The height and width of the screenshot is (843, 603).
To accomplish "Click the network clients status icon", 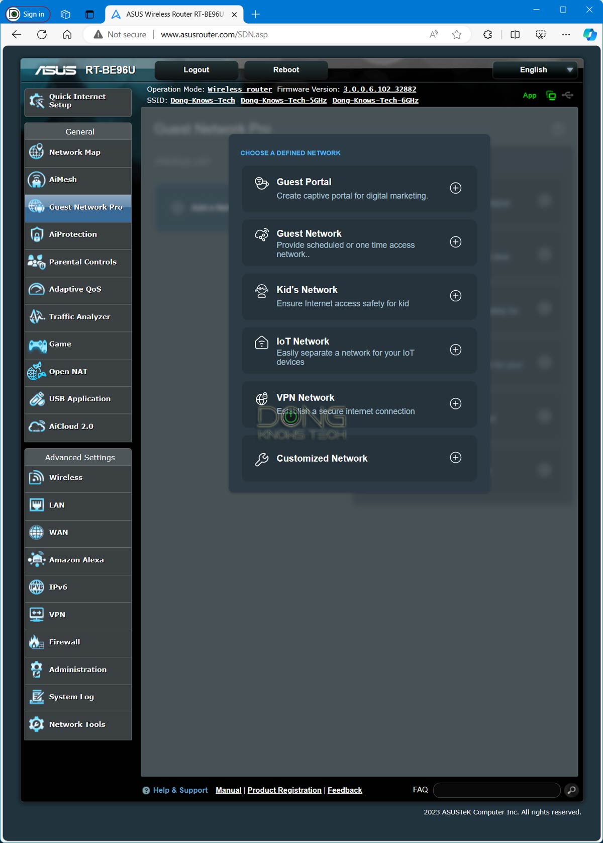I will [551, 96].
